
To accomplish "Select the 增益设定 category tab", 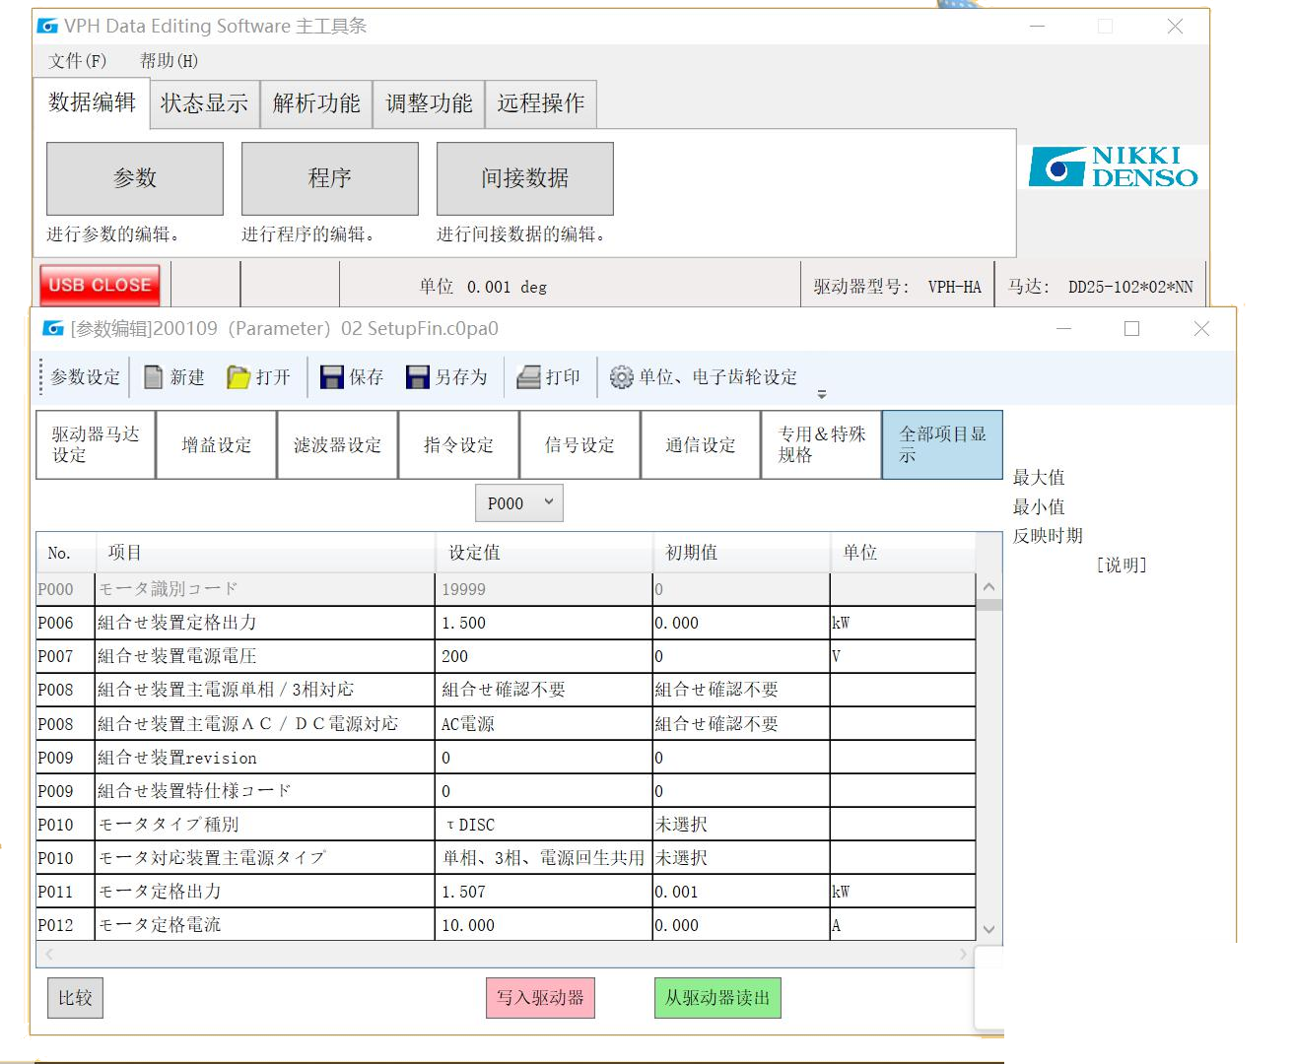I will tap(216, 445).
